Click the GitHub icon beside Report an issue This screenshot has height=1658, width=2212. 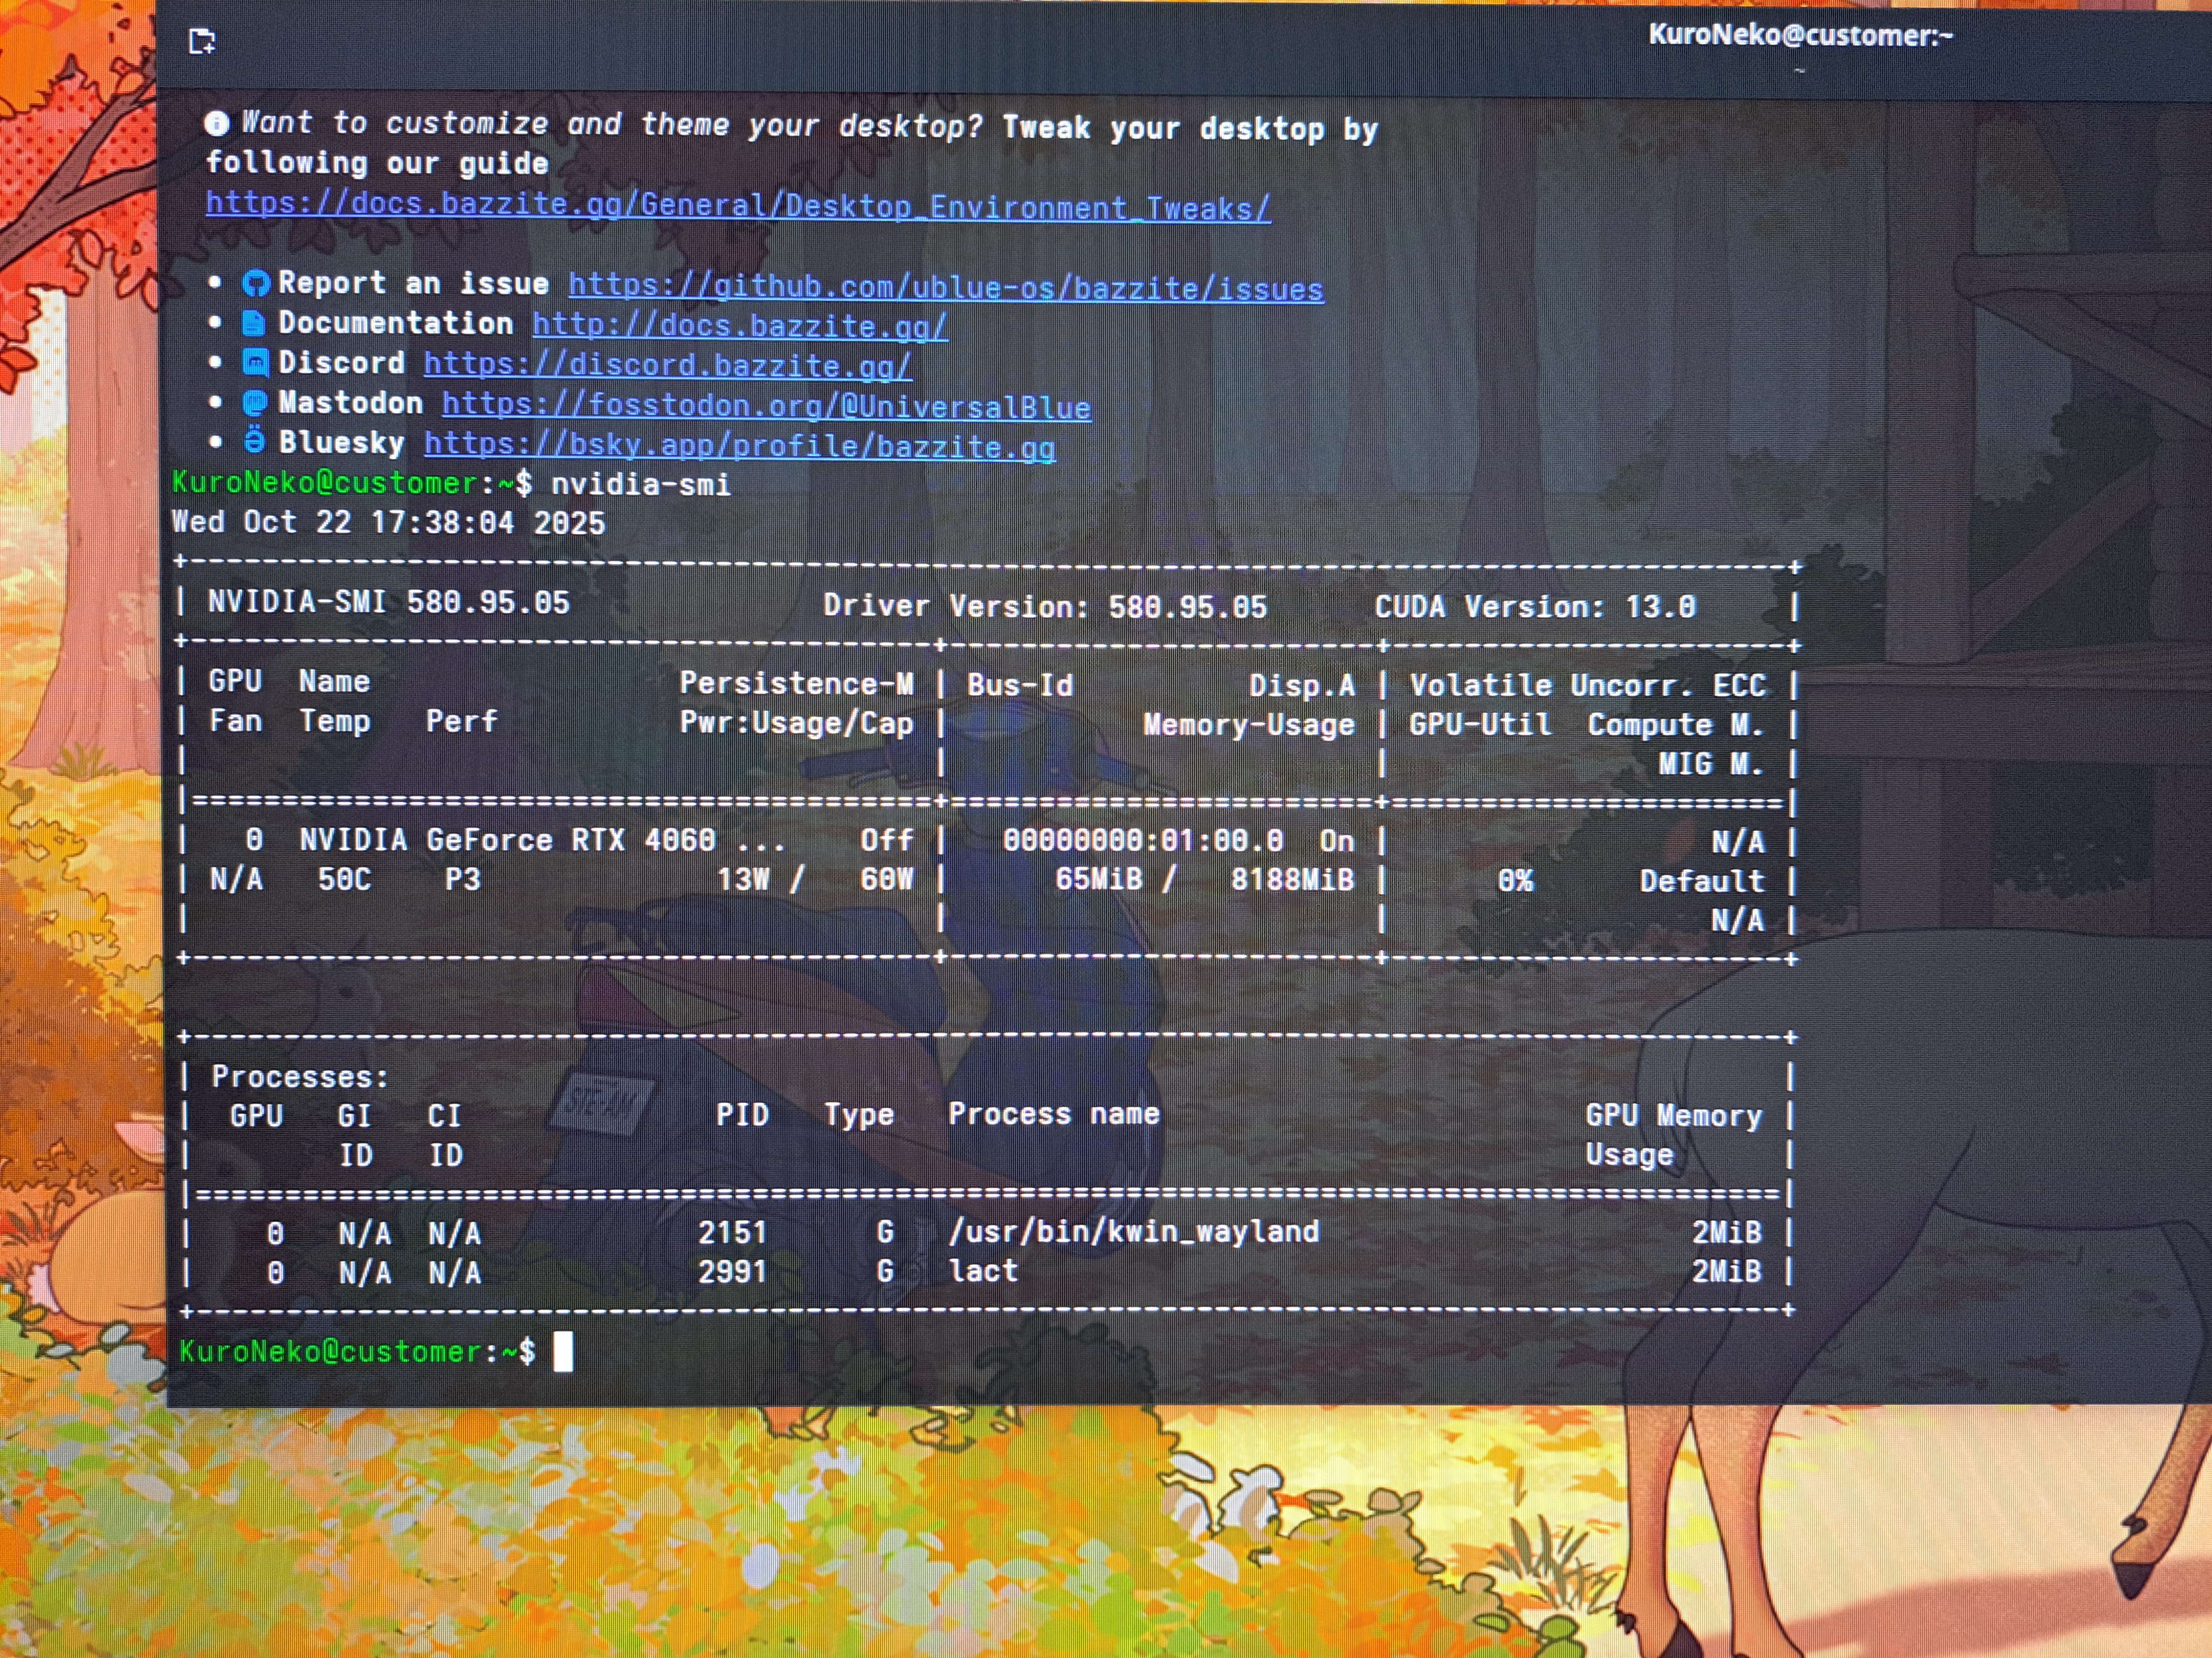pos(256,284)
